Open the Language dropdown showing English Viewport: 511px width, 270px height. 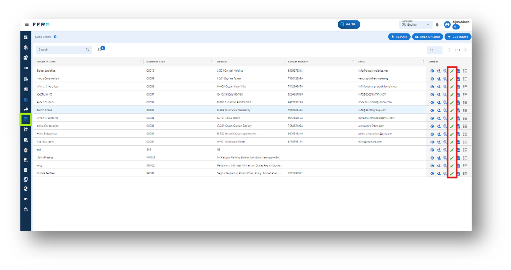(416, 24)
